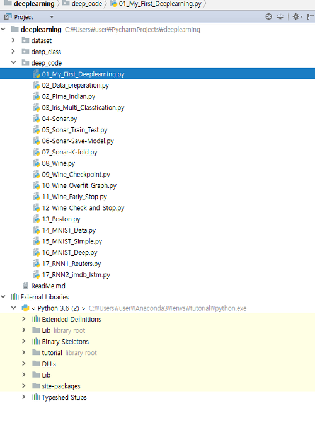Click the folder icon of DLLs
315x430 pixels.
[36, 363]
